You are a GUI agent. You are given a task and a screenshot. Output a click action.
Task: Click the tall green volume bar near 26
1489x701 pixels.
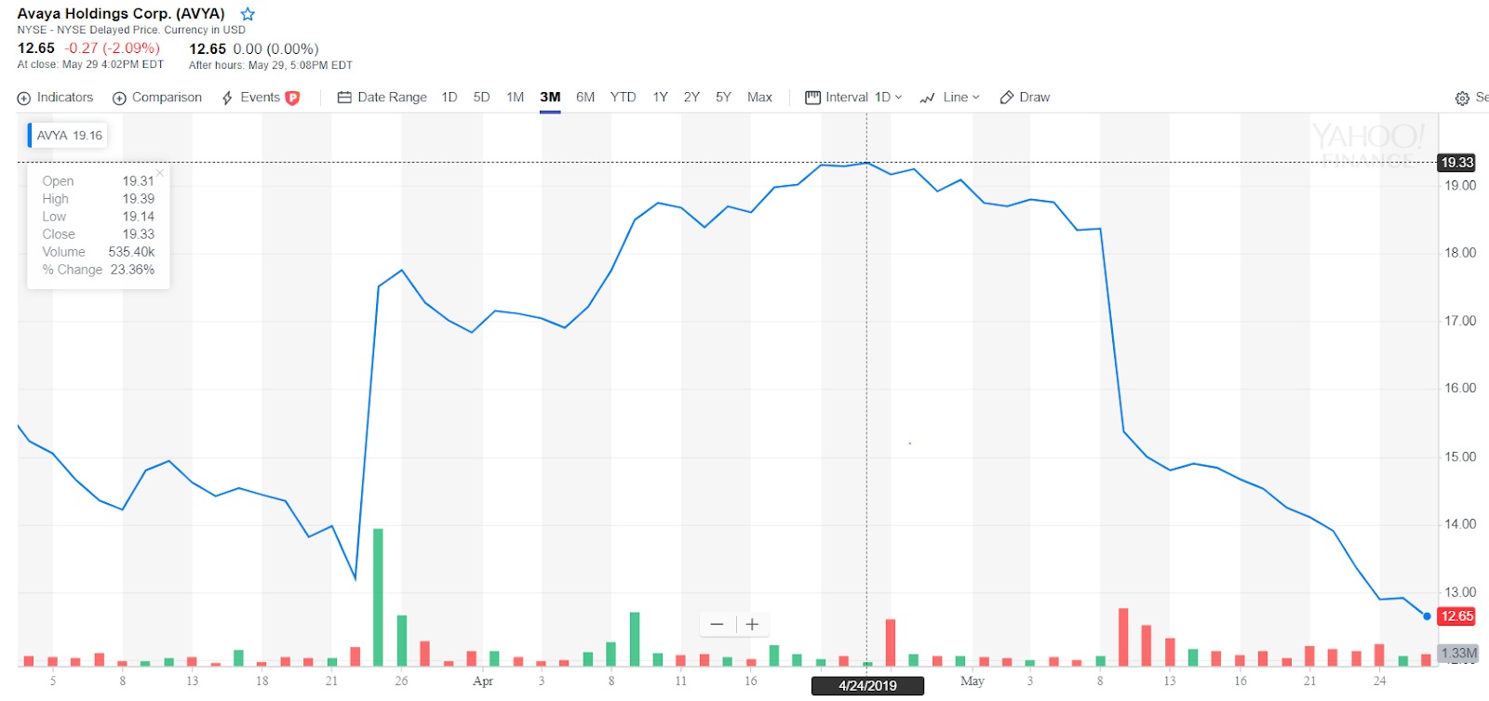(x=378, y=597)
